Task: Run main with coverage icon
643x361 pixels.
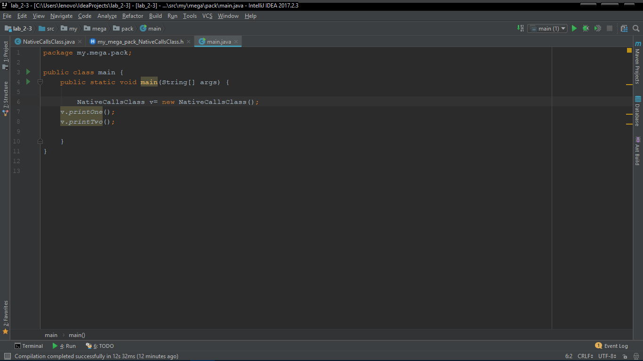Action: click(598, 28)
